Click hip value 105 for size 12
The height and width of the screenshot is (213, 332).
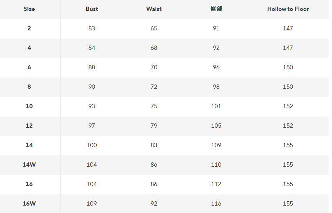(216, 126)
